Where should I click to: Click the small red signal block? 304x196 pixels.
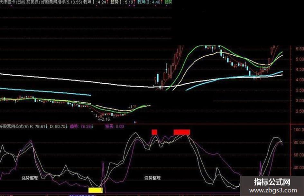pos(154,132)
